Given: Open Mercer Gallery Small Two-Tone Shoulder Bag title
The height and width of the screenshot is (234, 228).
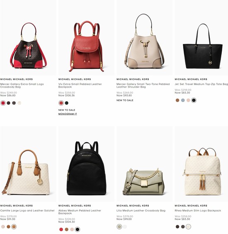Looking at the screenshot, I should 143,85.
